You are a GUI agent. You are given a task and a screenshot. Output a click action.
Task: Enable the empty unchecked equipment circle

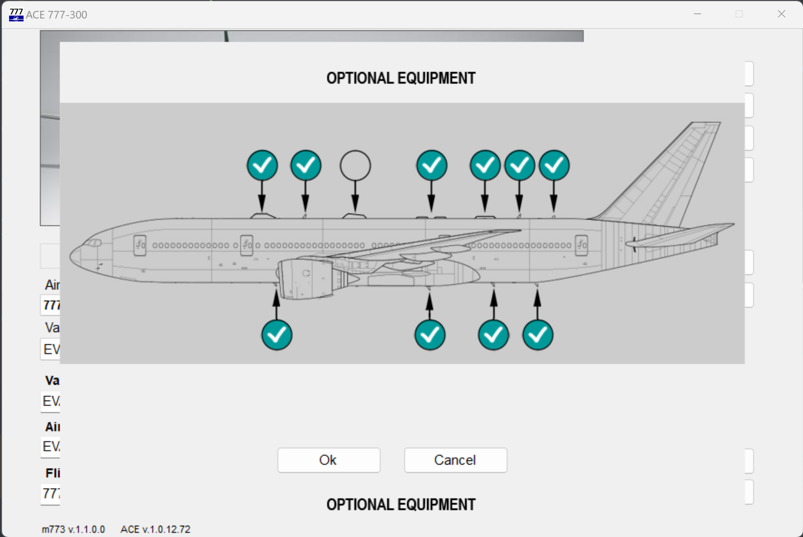tap(355, 165)
